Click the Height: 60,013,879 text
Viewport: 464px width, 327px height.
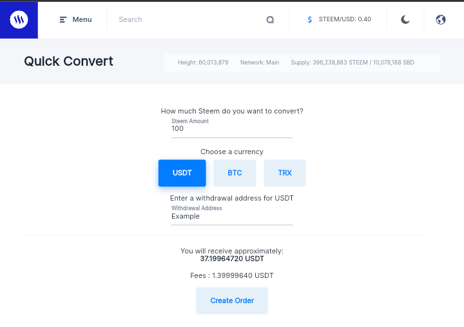[x=203, y=63]
